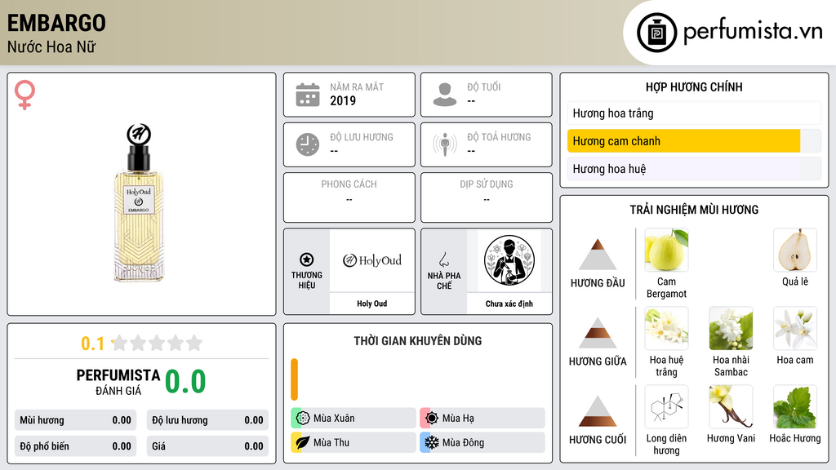Click the sillage icon beside Độ toả hương

coord(445,144)
